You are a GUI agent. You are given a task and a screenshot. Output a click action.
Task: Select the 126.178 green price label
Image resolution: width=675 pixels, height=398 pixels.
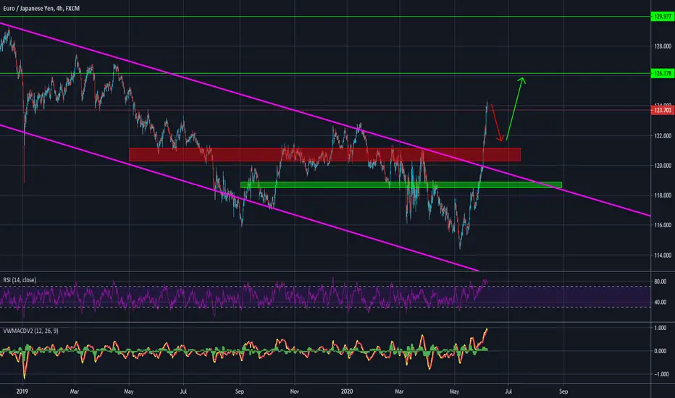pyautogui.click(x=662, y=74)
